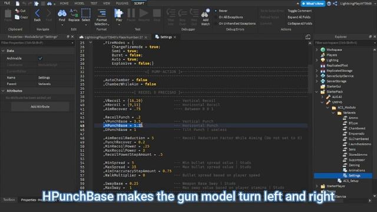
Task: Expand the Workspace tree node
Action: point(317,49)
